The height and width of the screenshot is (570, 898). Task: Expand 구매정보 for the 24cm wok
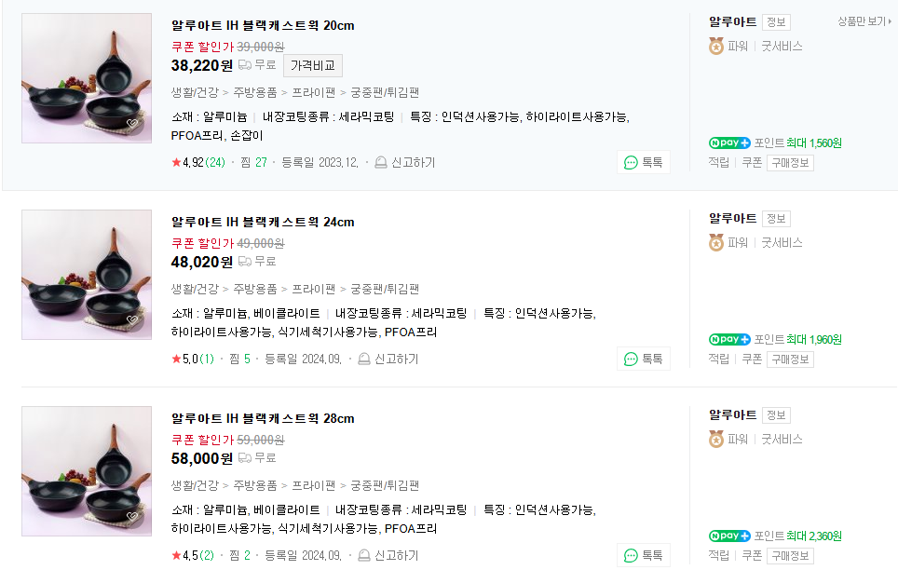tap(790, 360)
